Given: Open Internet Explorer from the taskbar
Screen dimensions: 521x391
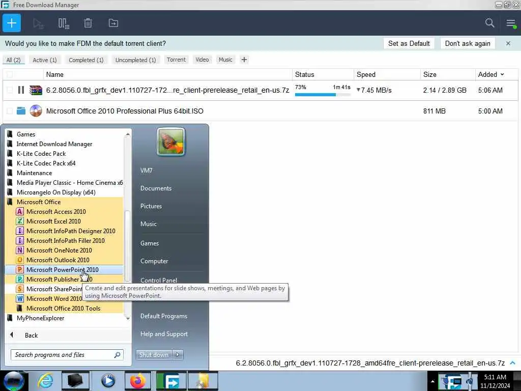Looking at the screenshot, I should tap(45, 381).
